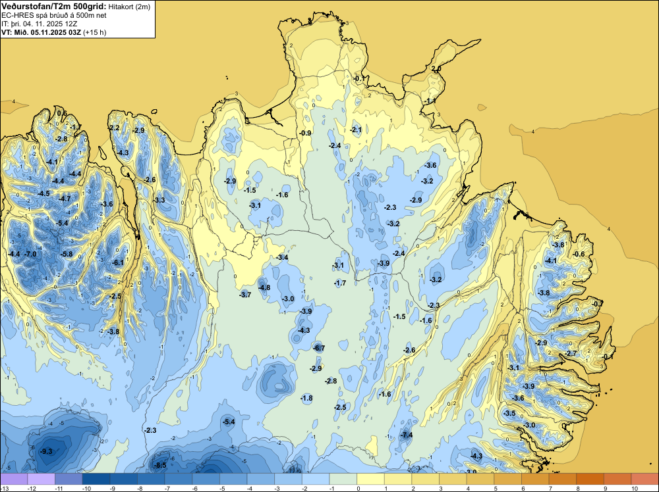659x492 pixels.
Task: Click the -4.7 temperature value on the map
Action: pos(65,199)
